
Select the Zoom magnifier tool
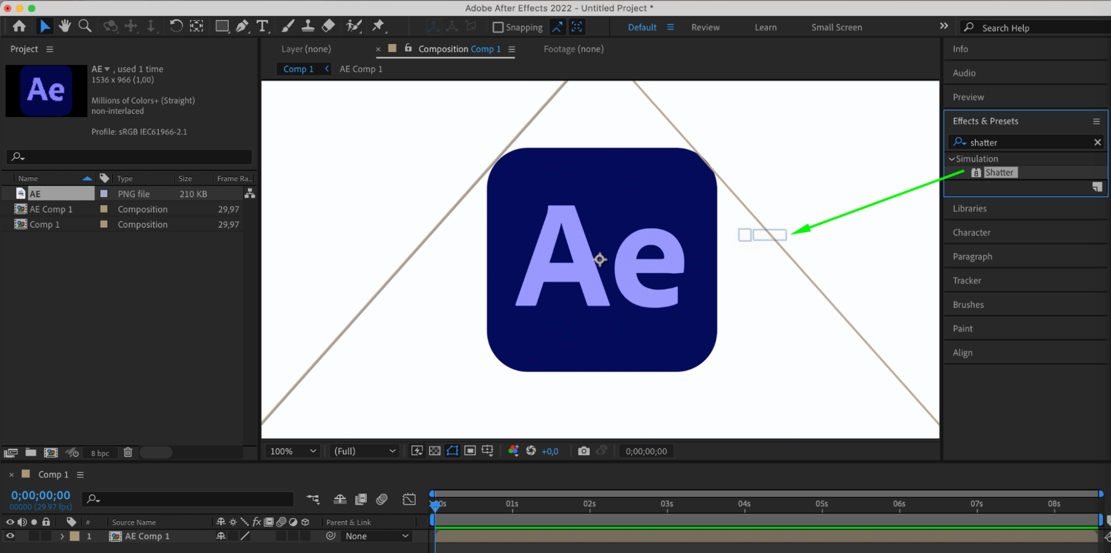tap(85, 26)
